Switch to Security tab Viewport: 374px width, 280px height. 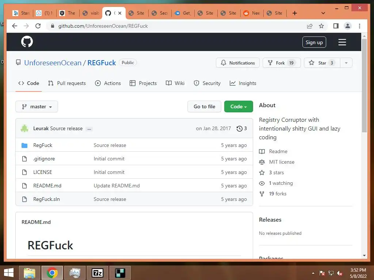point(207,83)
